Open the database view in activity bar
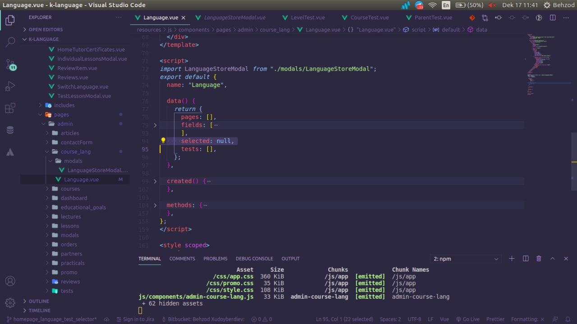The width and height of the screenshot is (577, 324). click(x=10, y=130)
